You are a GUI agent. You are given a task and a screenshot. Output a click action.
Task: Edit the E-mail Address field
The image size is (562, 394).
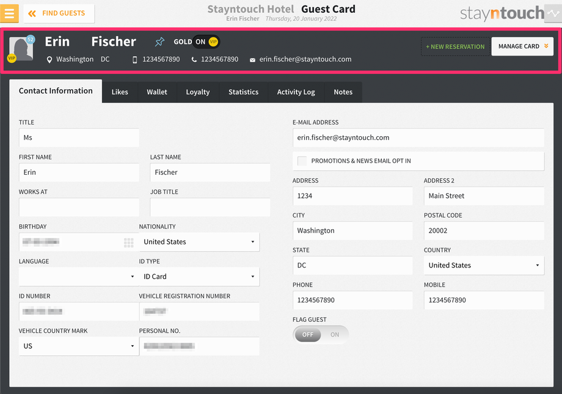418,137
